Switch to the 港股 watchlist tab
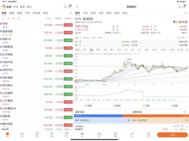The image size is (189, 141). pos(12,13)
